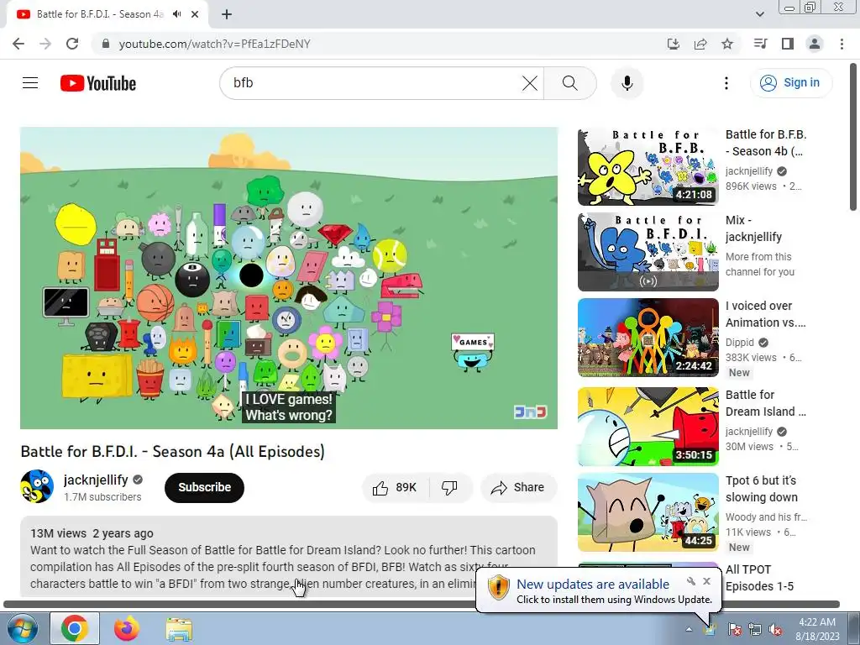Viewport: 860px width, 645px height.
Task: Open jacknjellify channel avatar
Action: (37, 486)
